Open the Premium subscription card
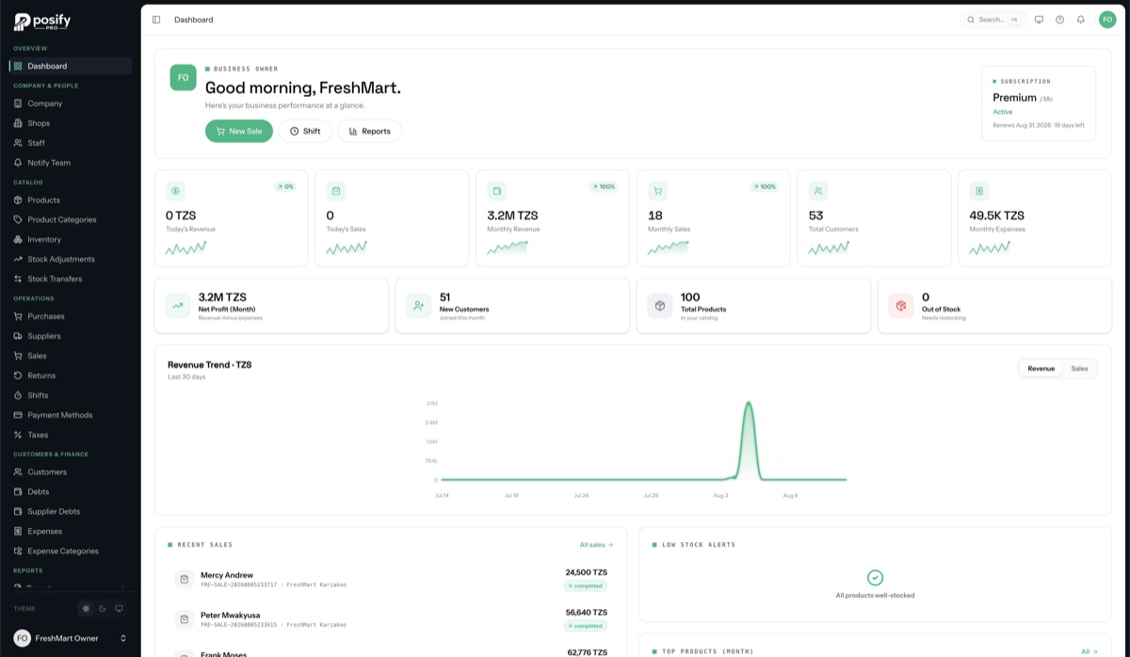This screenshot has width=1130, height=657. (1039, 104)
